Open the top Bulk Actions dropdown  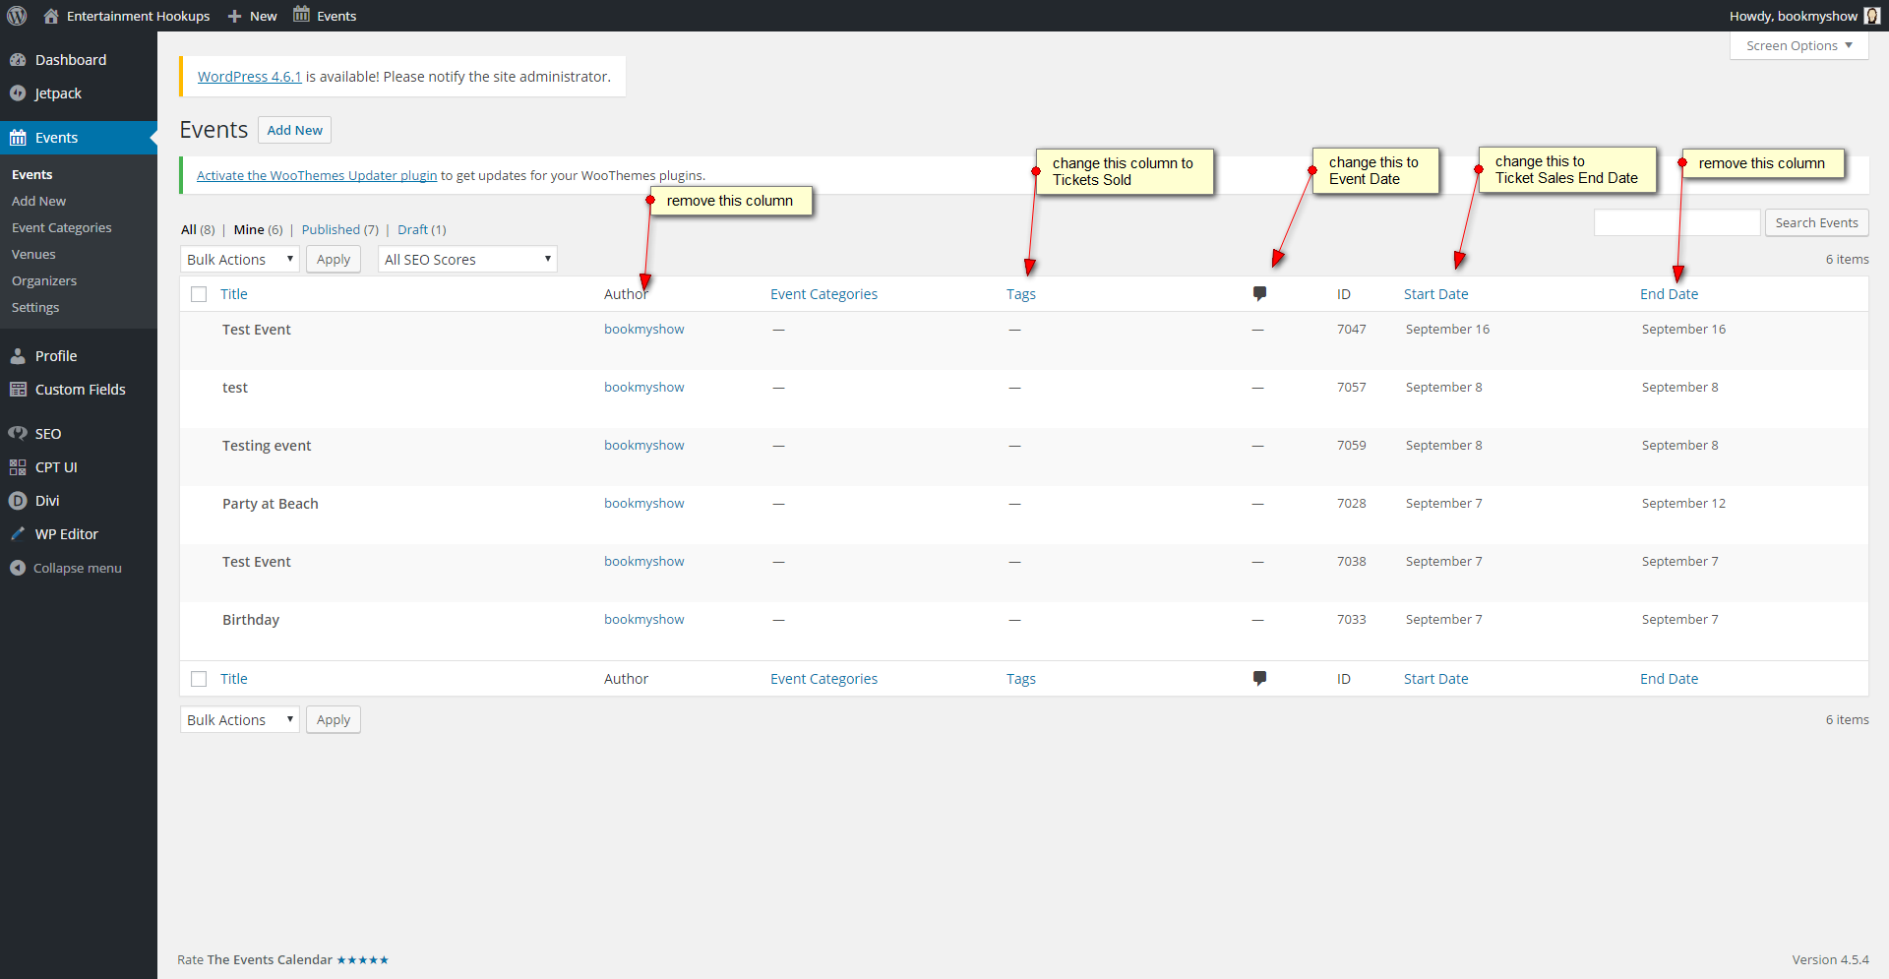coord(239,260)
